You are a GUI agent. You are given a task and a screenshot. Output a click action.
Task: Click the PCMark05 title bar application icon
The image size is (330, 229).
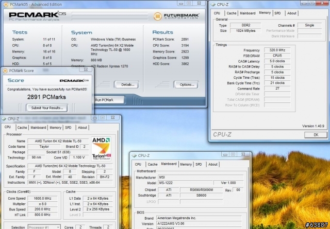pyautogui.click(x=6, y=5)
